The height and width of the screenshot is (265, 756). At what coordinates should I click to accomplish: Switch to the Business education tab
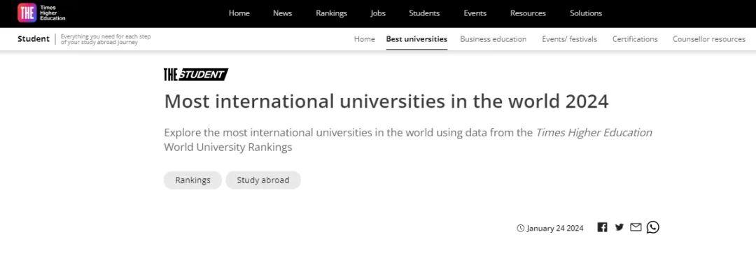point(493,40)
